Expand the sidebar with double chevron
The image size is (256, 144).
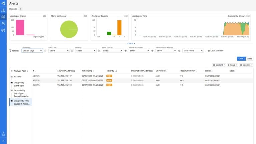point(3,141)
